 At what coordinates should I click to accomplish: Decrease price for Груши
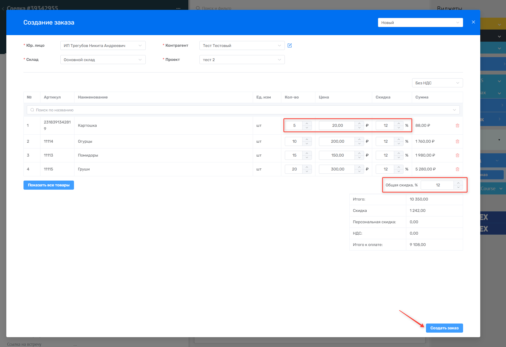pyautogui.click(x=359, y=171)
